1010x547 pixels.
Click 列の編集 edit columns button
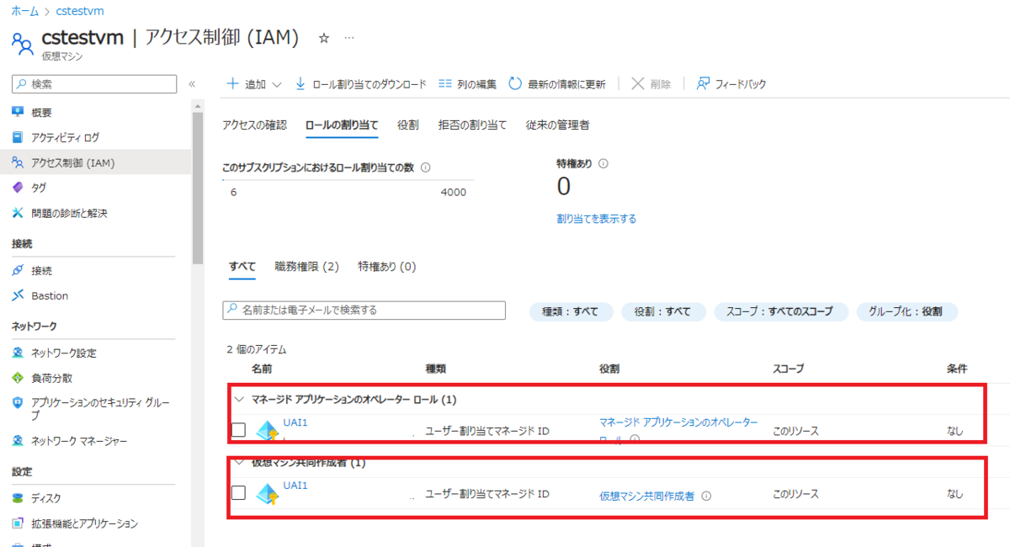pos(467,84)
